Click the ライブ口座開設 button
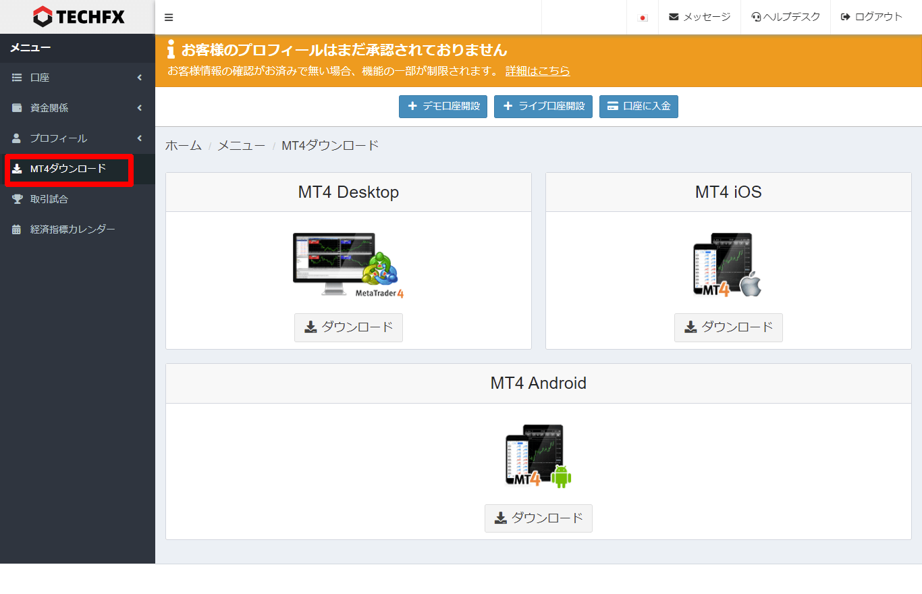922x594 pixels. (543, 107)
